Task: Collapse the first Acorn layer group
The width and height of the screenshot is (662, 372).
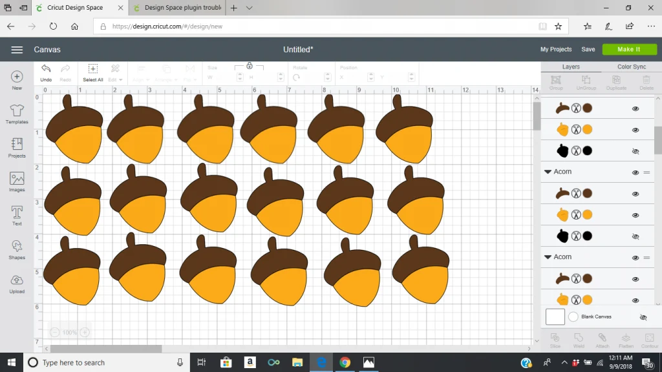Action: (x=548, y=172)
